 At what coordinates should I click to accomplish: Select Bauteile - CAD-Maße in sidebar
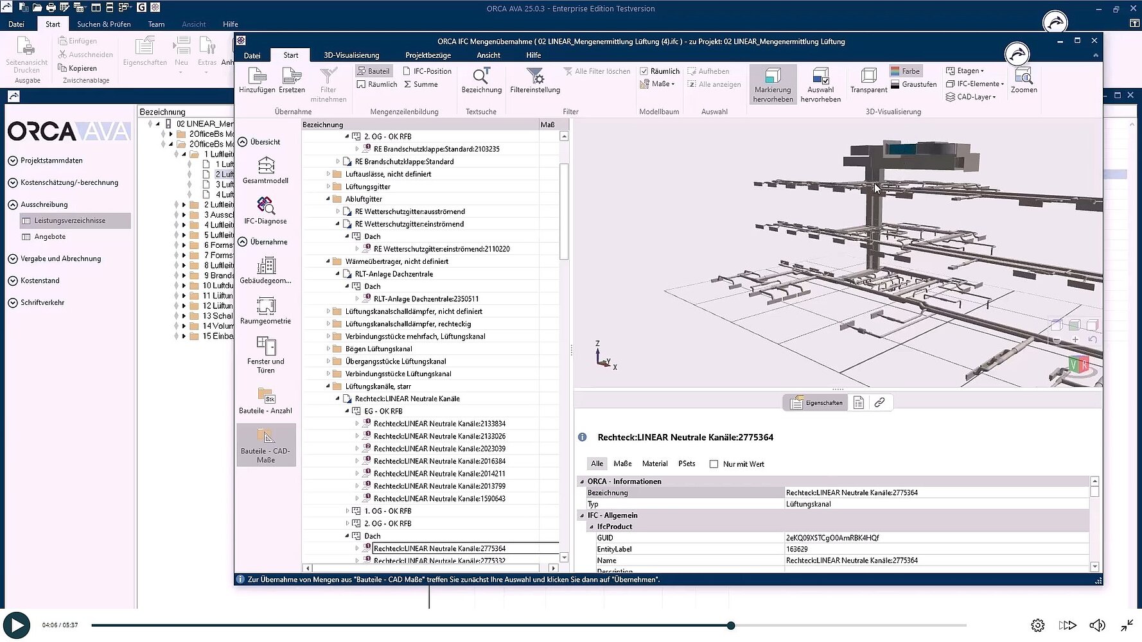[x=266, y=445]
